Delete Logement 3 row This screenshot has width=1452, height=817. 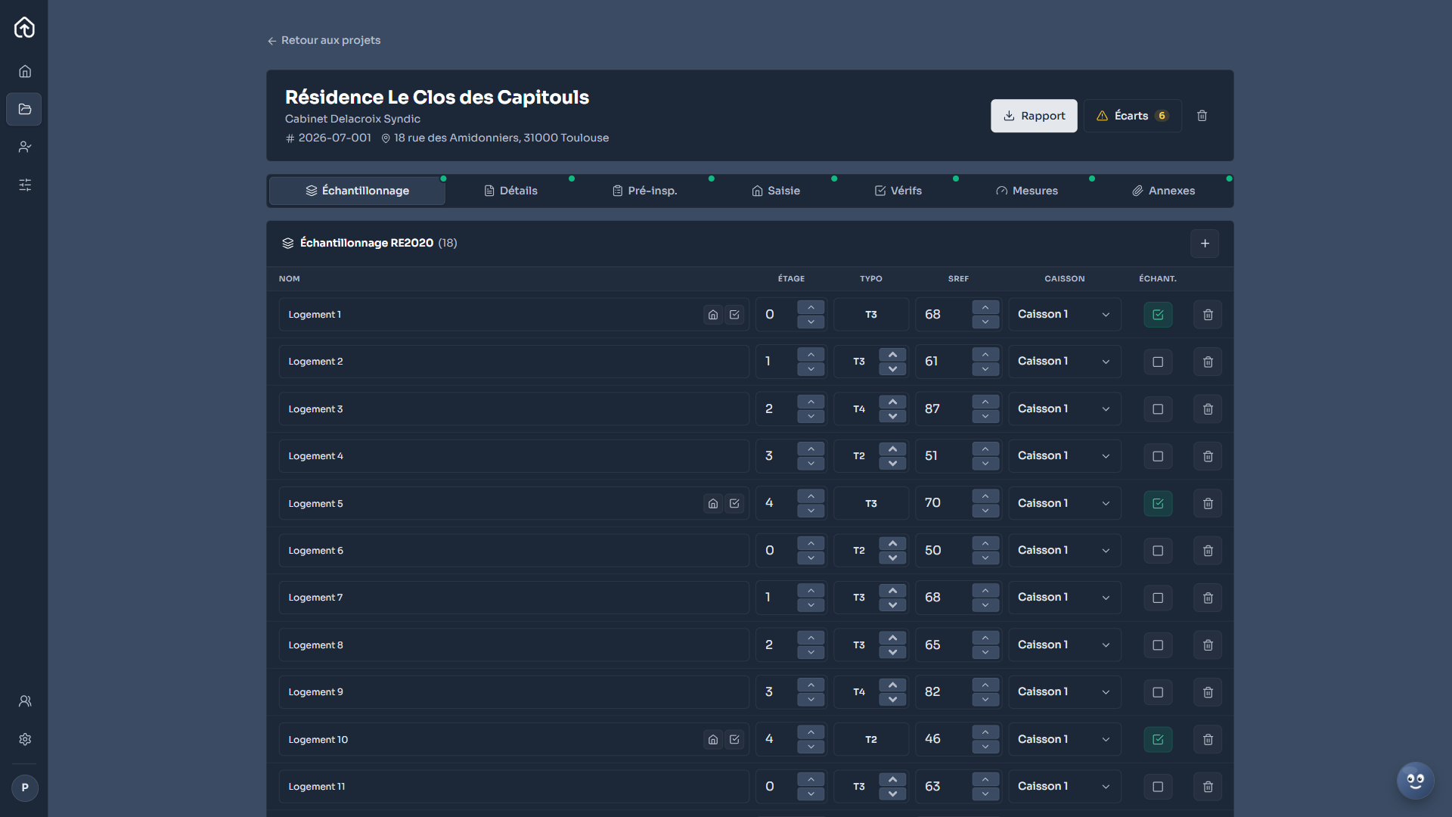pos(1208,409)
